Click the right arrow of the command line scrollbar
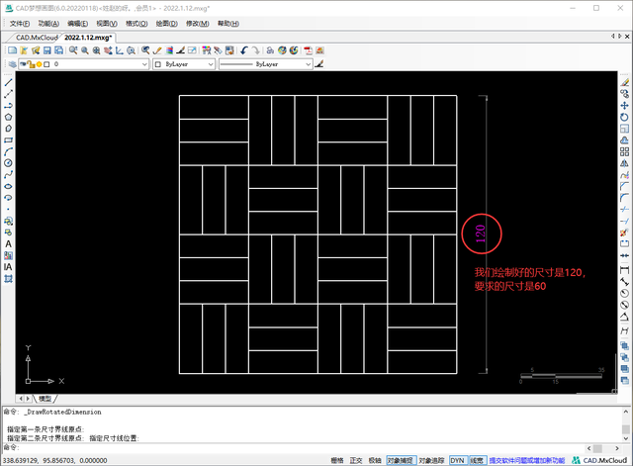 616,448
